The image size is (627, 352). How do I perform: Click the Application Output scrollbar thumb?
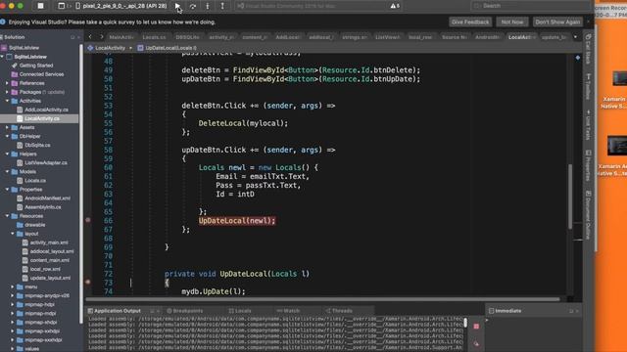pos(465,323)
